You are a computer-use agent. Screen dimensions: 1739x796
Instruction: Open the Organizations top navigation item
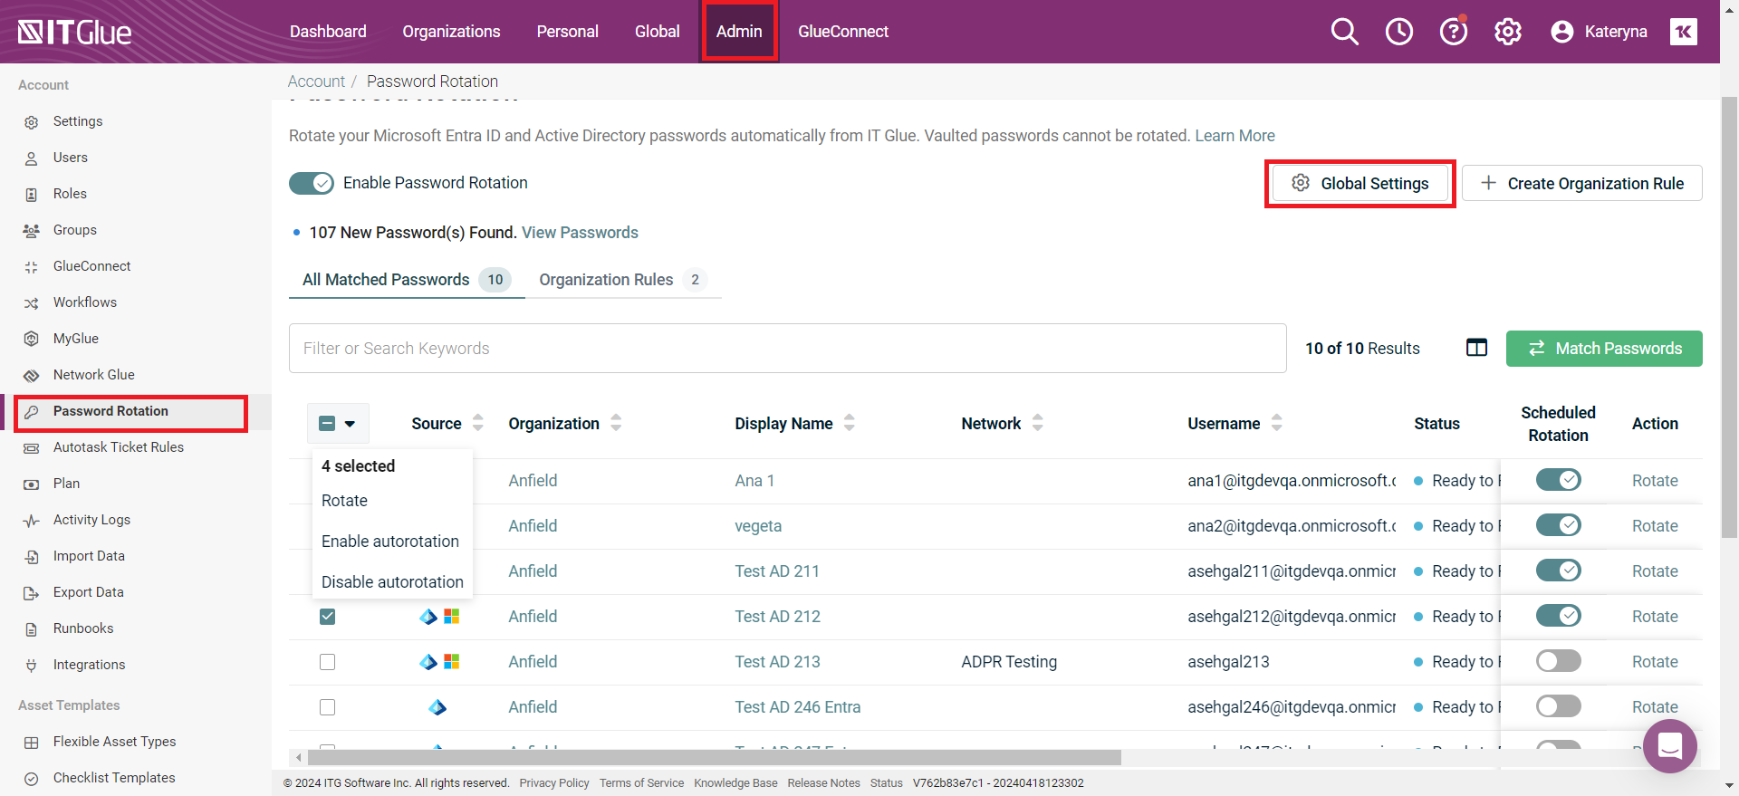(x=451, y=32)
